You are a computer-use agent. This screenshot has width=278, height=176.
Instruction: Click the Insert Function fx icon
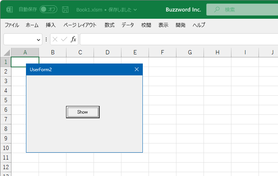point(73,39)
